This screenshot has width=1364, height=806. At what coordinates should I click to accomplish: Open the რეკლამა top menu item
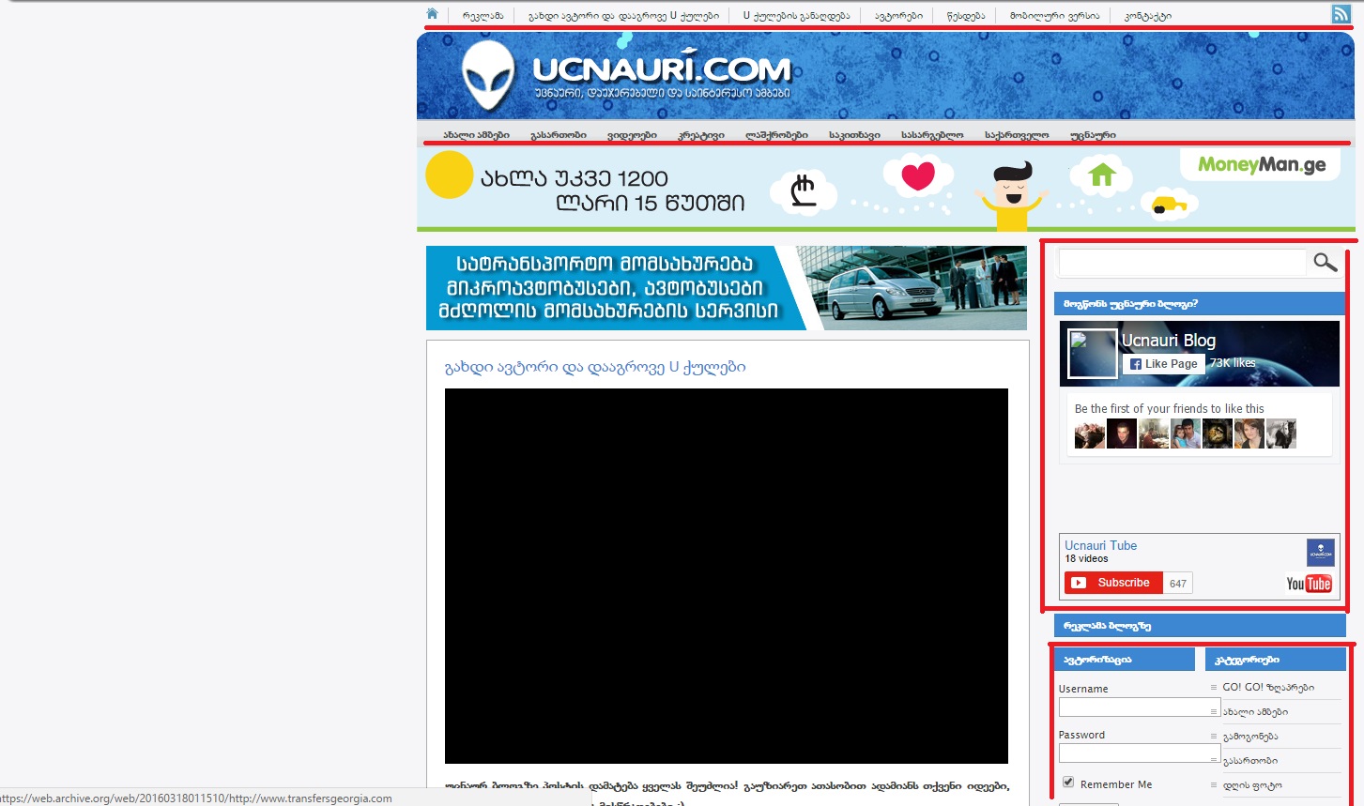point(483,16)
